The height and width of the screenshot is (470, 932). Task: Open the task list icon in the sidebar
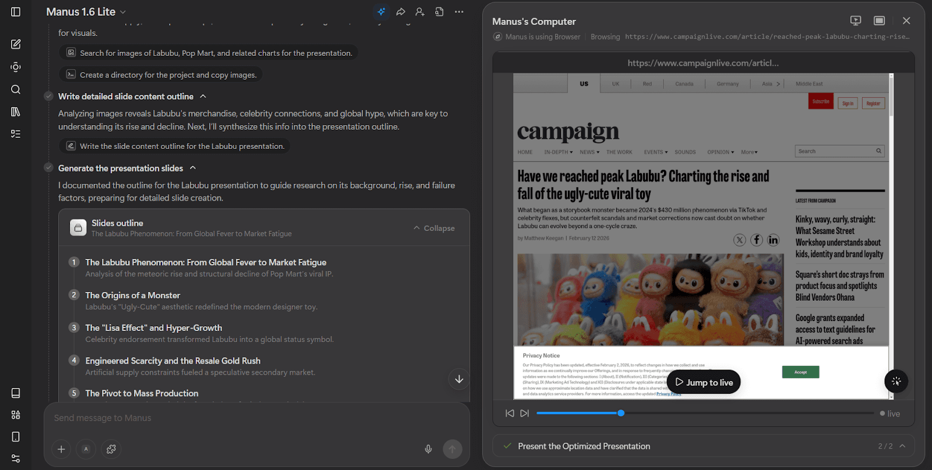(16, 134)
